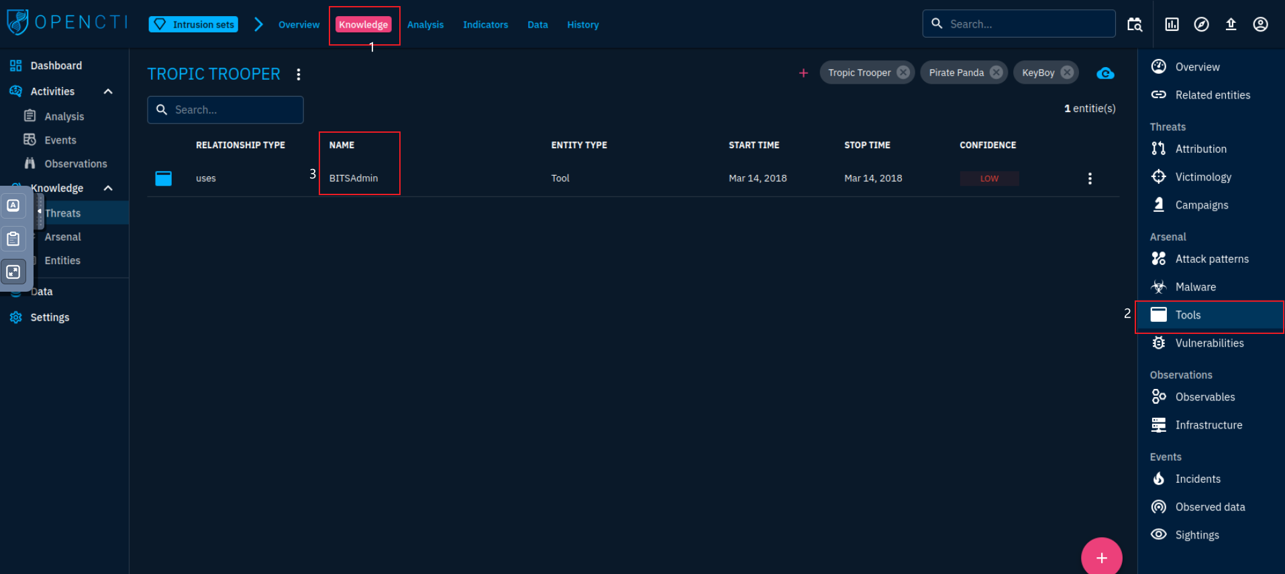This screenshot has height=574, width=1285.
Task: Switch to the Overview tab
Action: [299, 24]
